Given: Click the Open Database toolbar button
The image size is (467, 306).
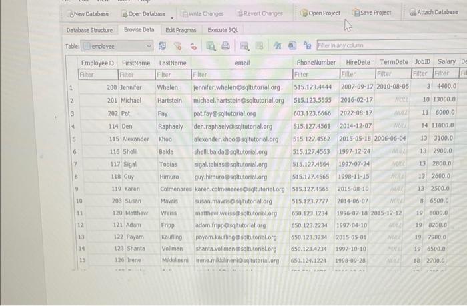Looking at the screenshot, I should click(x=144, y=14).
